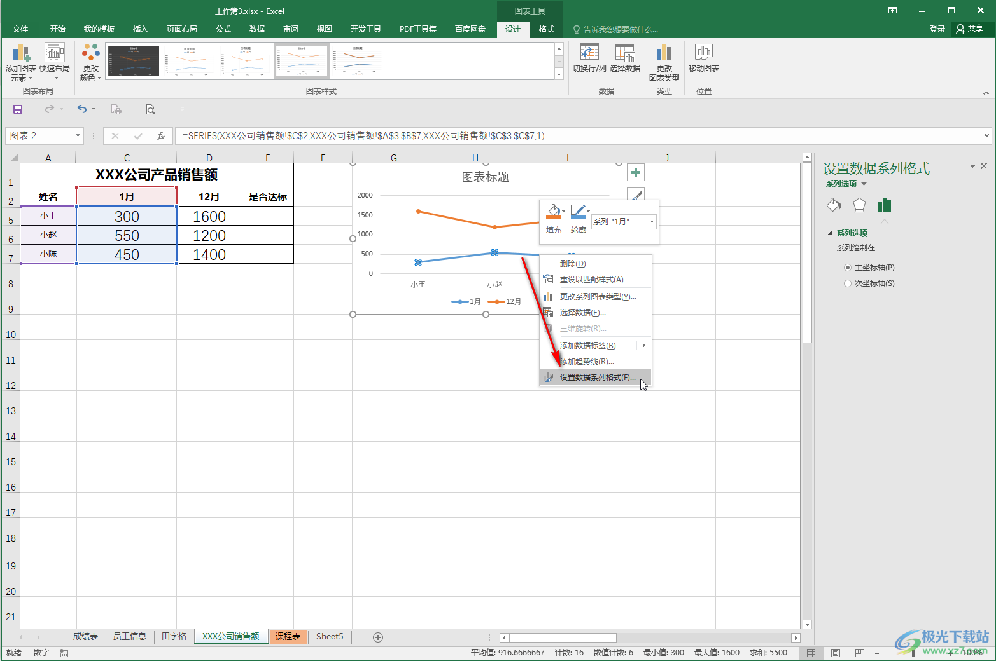
Task: Switch to the Format chart tools tab
Action: coord(547,29)
